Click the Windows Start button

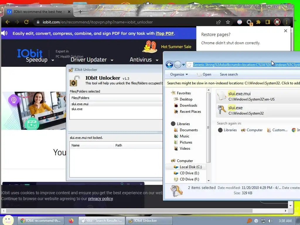coord(8,220)
